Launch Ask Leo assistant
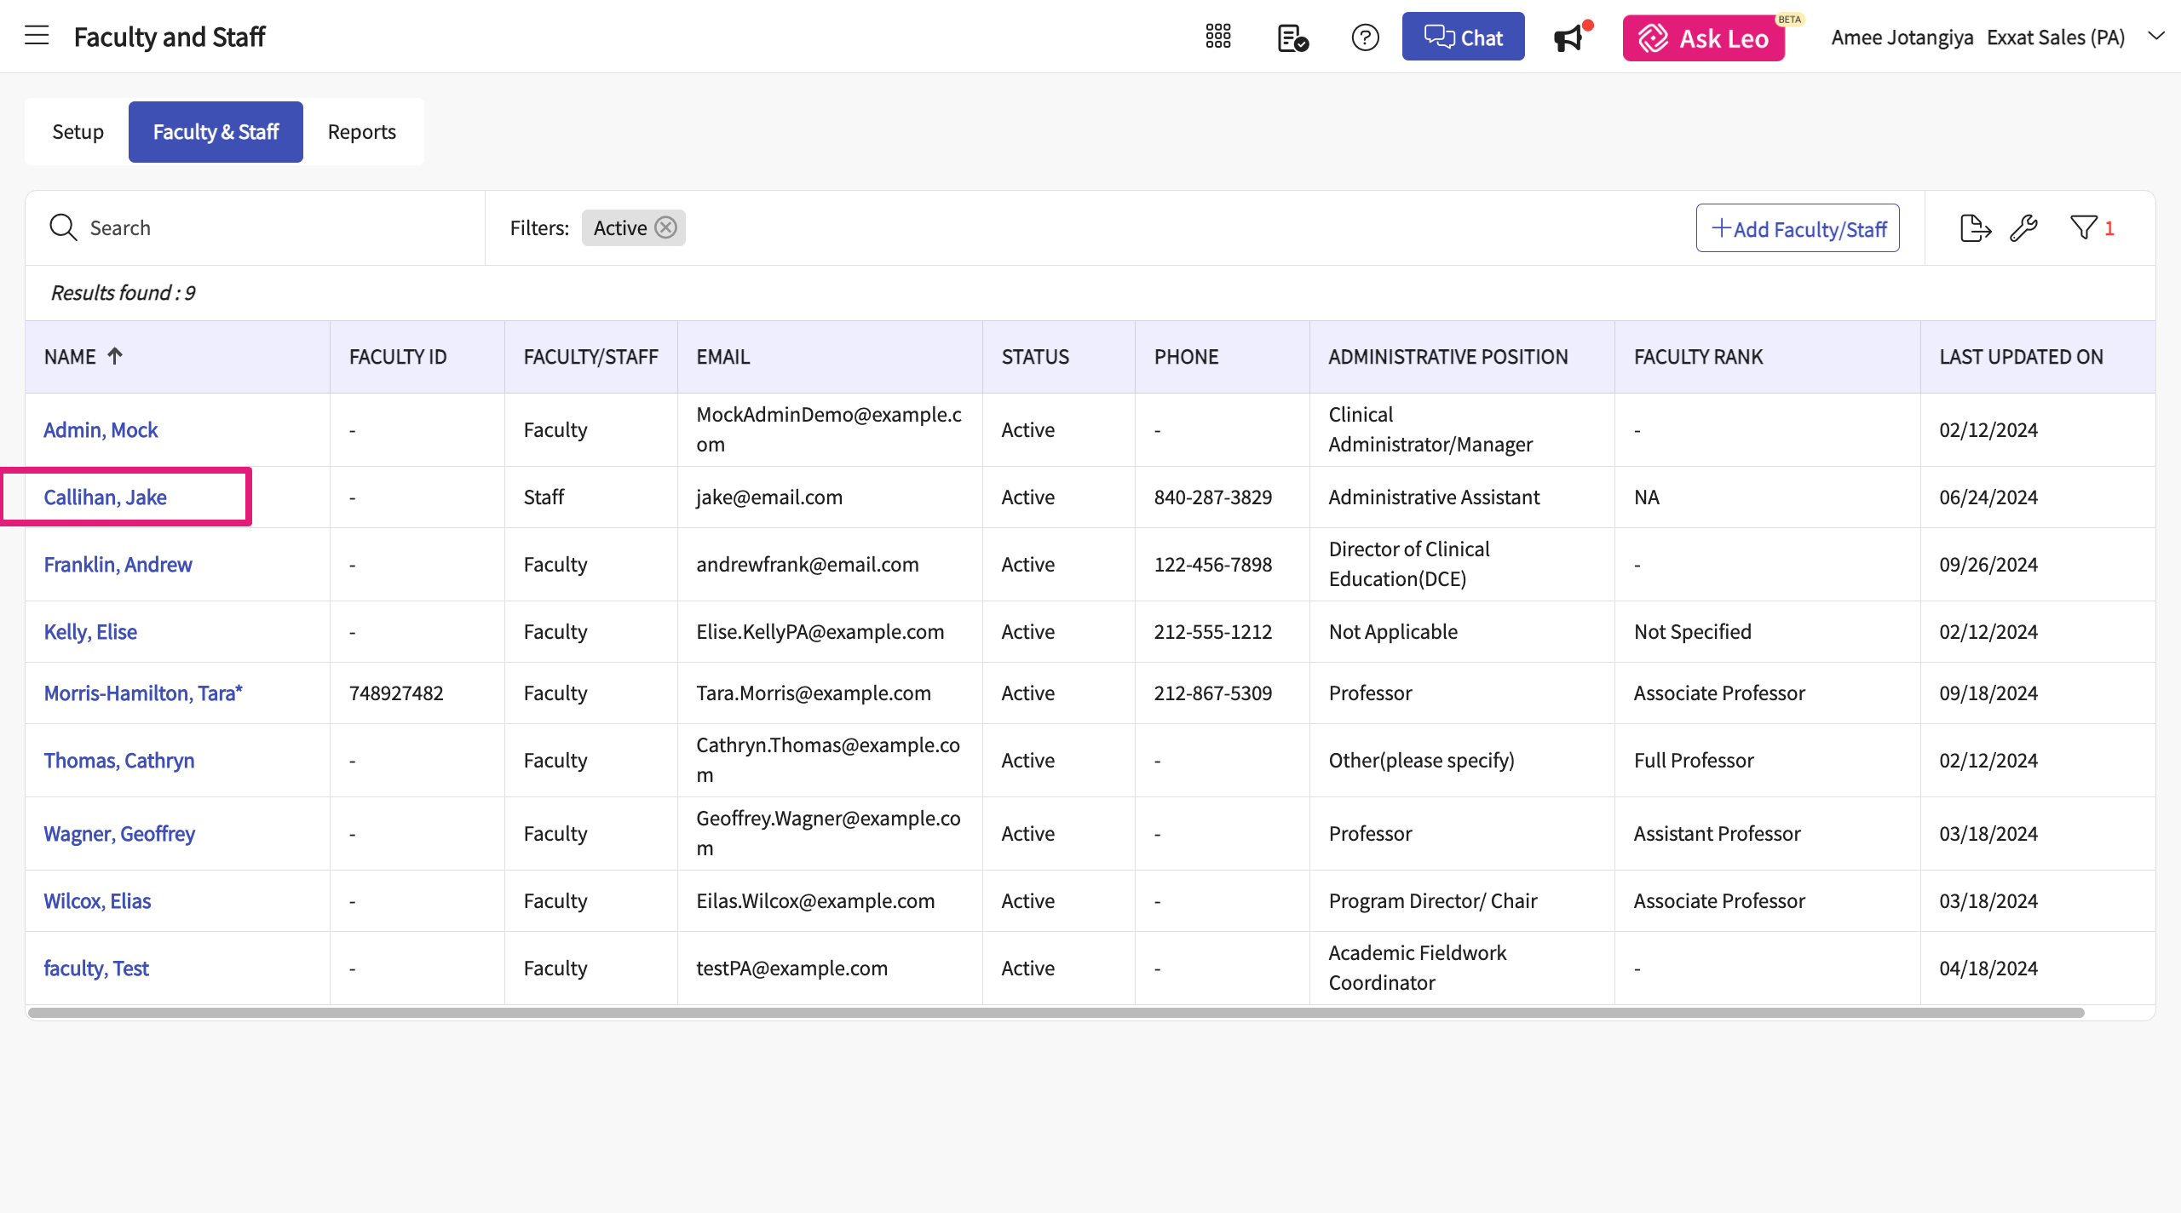Screen dimensions: 2181x1213 [1703, 38]
